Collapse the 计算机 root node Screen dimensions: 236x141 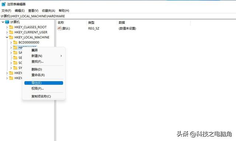(3, 22)
